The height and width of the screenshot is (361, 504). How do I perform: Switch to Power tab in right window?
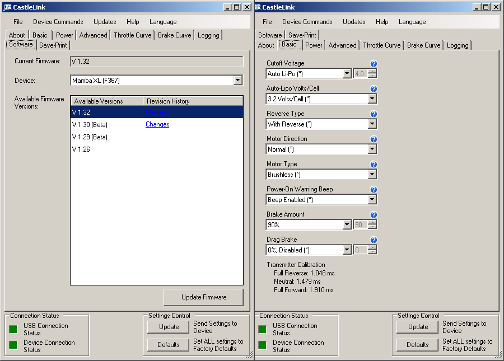[x=314, y=45]
